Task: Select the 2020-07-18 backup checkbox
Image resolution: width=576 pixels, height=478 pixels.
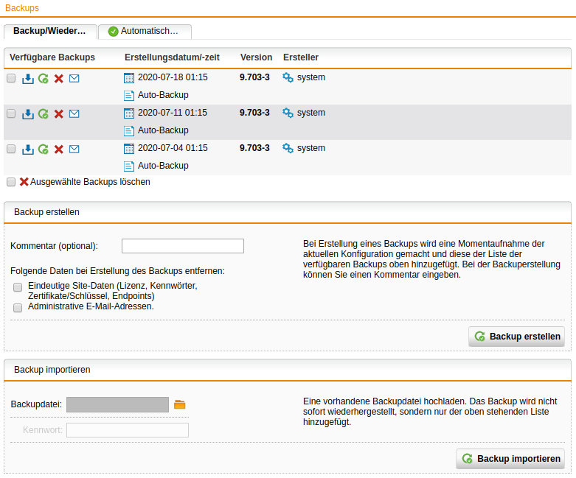Action: tap(11, 78)
